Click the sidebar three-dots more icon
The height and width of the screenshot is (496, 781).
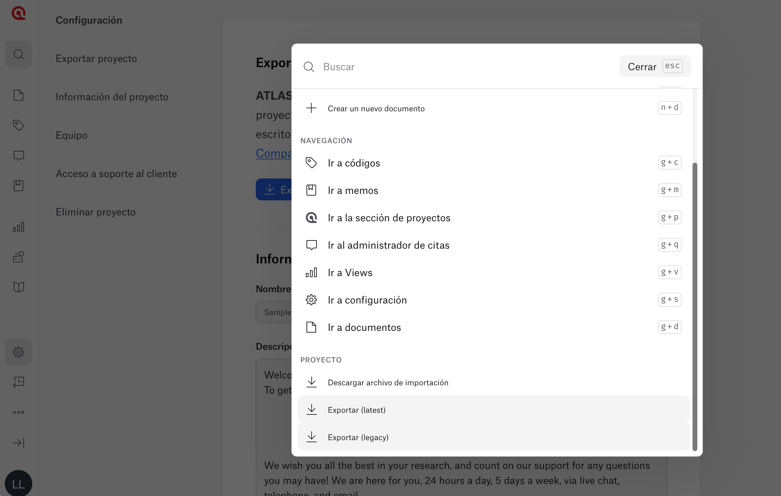pyautogui.click(x=19, y=412)
